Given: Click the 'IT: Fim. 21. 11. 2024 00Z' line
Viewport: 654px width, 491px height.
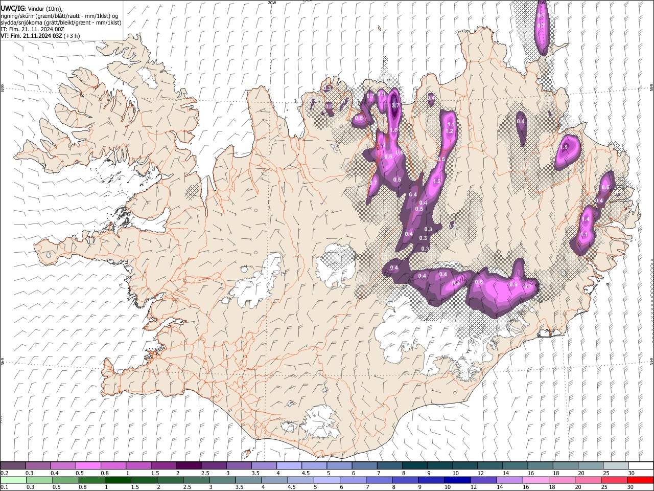Looking at the screenshot, I should point(32,29).
